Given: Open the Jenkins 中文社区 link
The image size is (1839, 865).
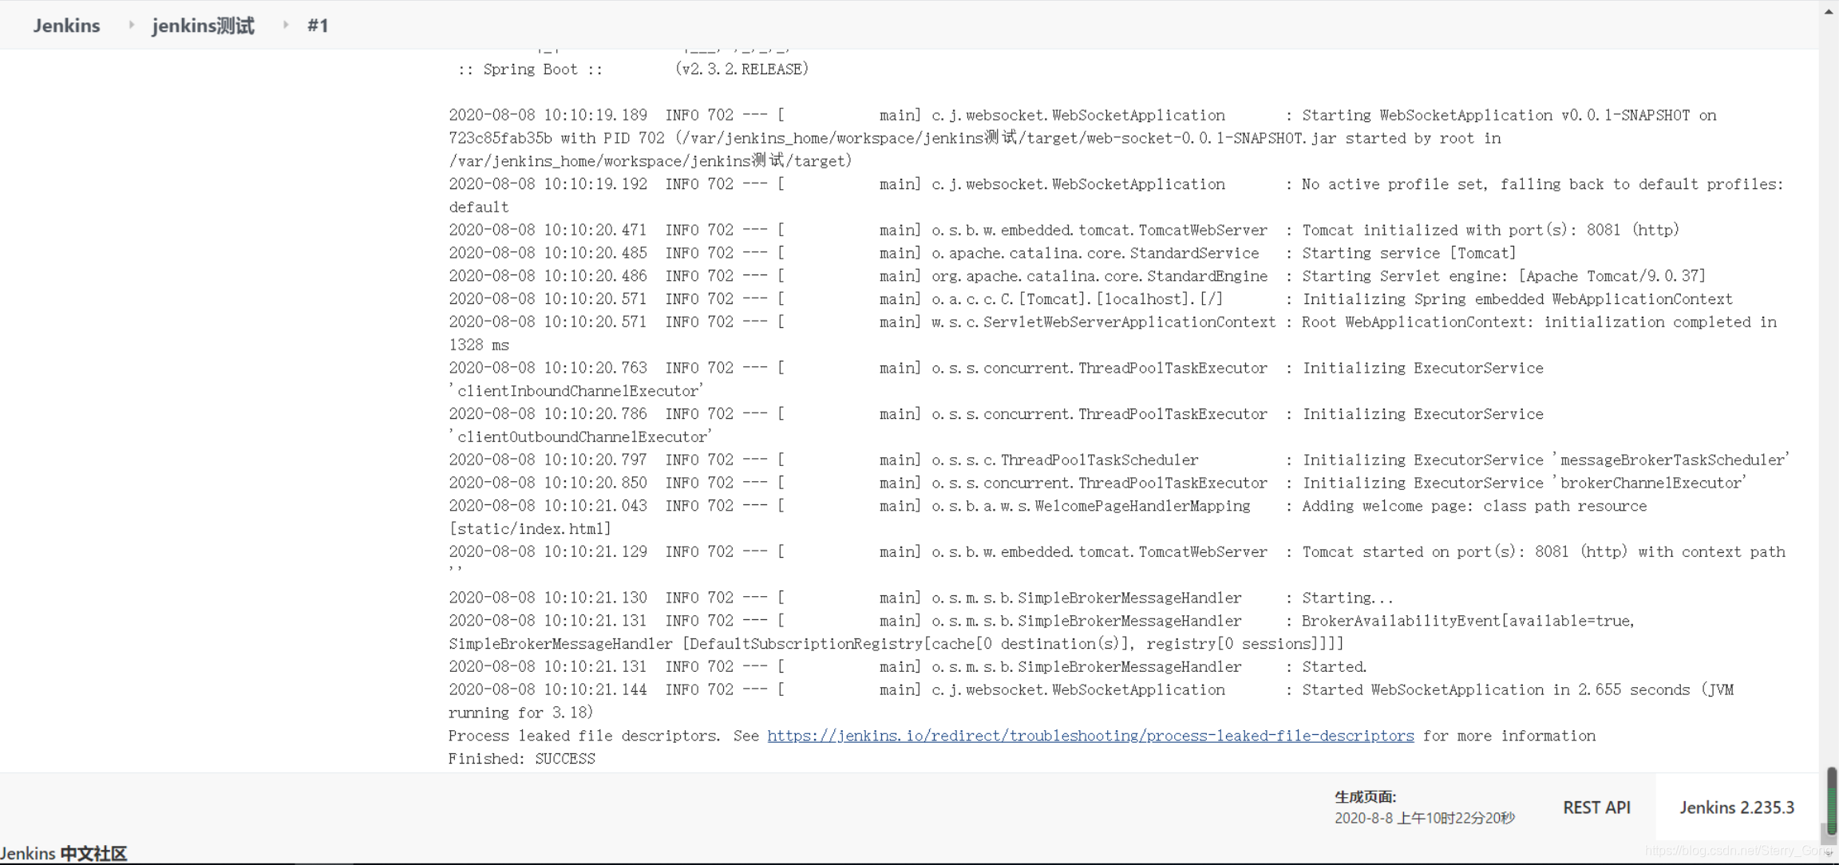Looking at the screenshot, I should click(x=64, y=853).
